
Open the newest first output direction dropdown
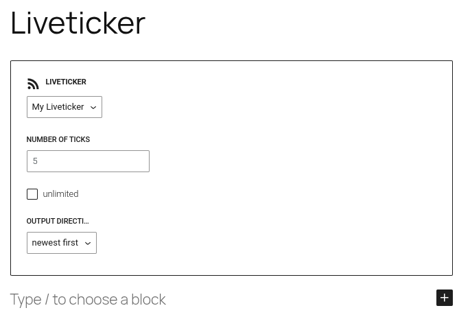pos(62,243)
